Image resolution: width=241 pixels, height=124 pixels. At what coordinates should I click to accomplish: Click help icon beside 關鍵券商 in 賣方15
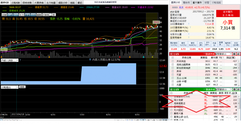pyautogui.click(x=204, y=89)
